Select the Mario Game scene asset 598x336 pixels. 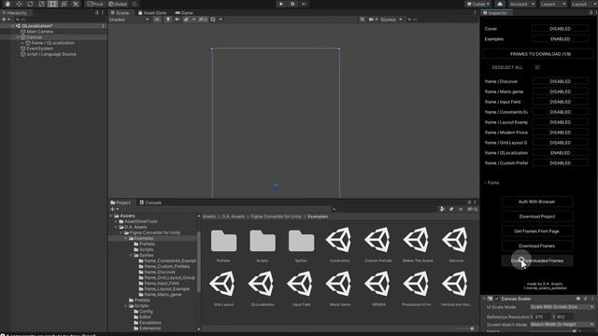click(x=339, y=284)
